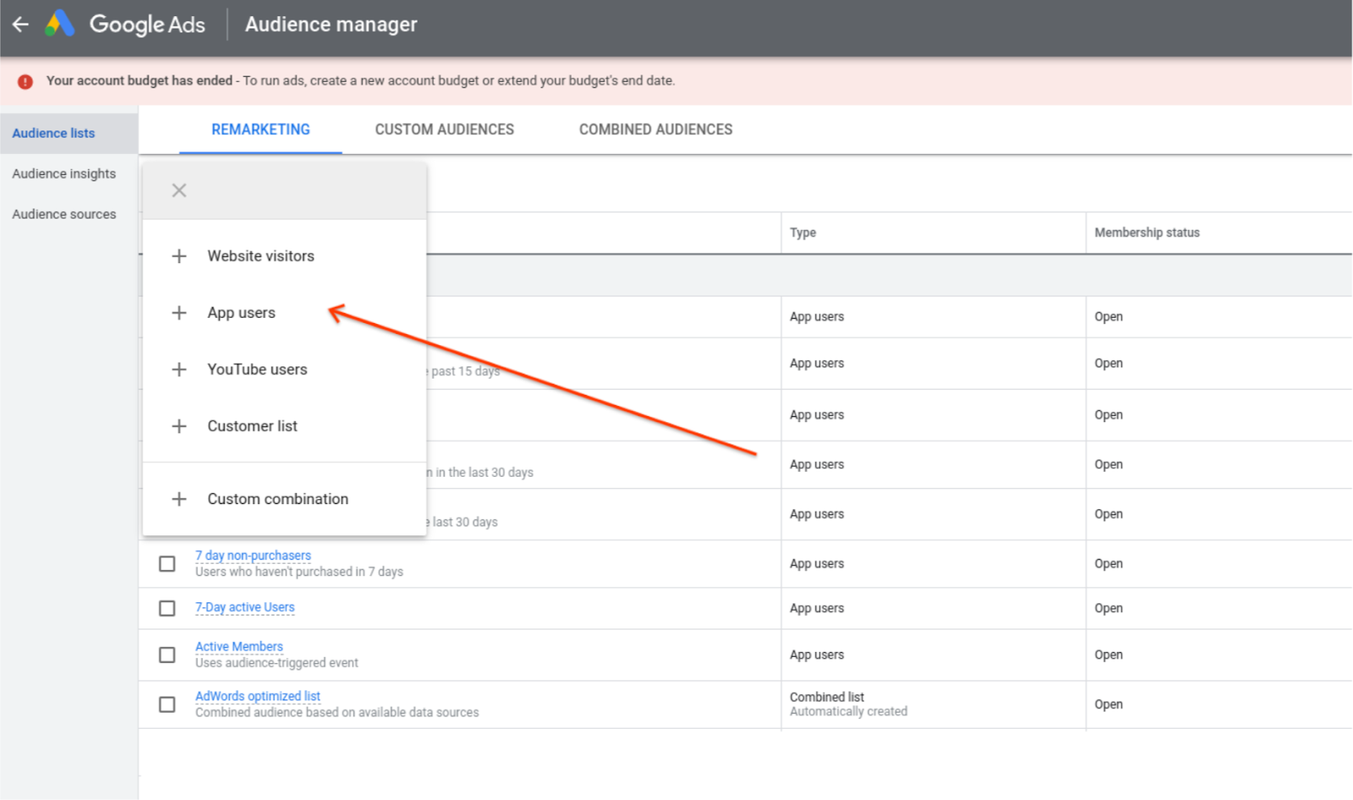Go to Audience insights in sidebar
Viewport: 1353px width, 800px height.
point(64,173)
